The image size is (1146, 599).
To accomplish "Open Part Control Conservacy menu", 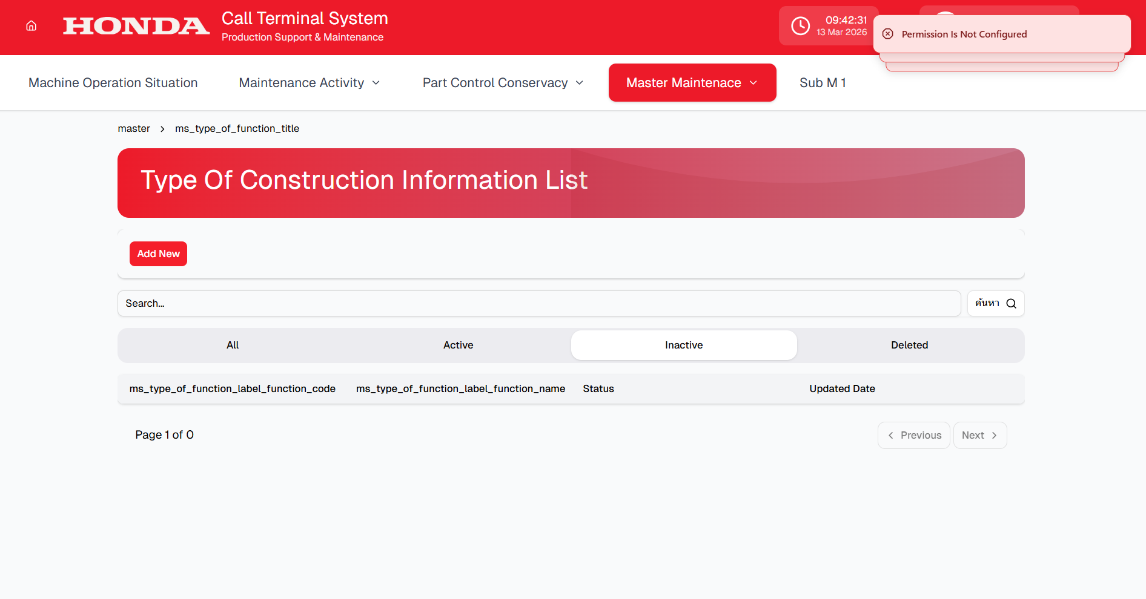I will tap(503, 83).
